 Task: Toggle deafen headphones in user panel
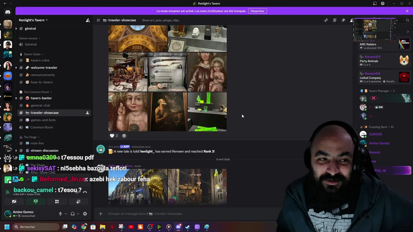pos(73,214)
